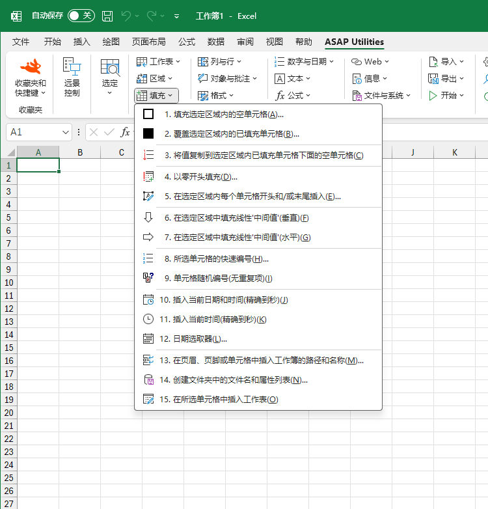Choose 10. 插入当前日期和时间
The height and width of the screenshot is (509, 488).
pyautogui.click(x=258, y=299)
